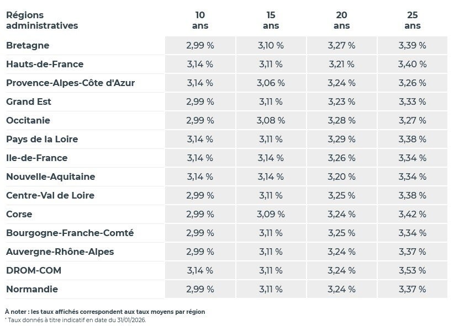Click the 25 ans column header
The width and height of the screenshot is (454, 326).
click(412, 20)
